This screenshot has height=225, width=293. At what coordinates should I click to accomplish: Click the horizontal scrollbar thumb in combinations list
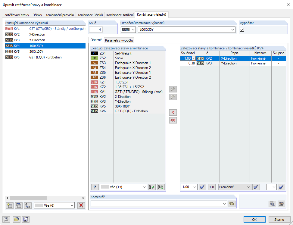(29, 198)
